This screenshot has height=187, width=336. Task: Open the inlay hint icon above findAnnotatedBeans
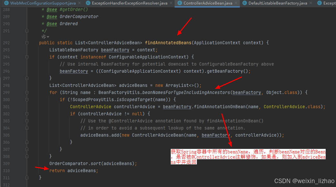[x=44, y=37]
